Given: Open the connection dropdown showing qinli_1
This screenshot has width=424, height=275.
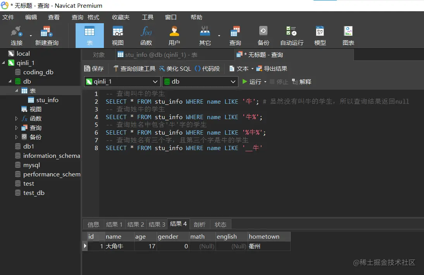Looking at the screenshot, I should (x=122, y=82).
